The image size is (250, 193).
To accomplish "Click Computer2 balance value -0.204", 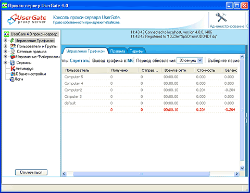I will 230,90.
